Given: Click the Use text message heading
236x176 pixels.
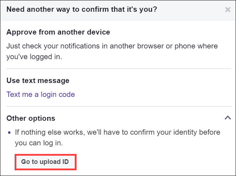Looking at the screenshot, I should click(38, 81).
